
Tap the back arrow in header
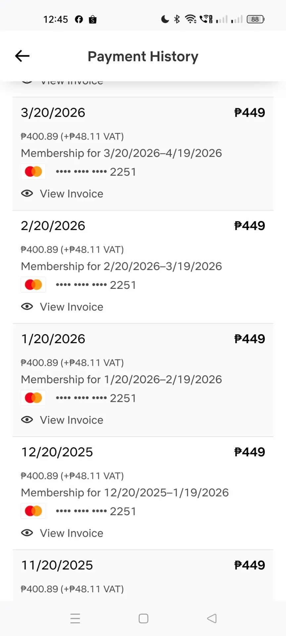22,56
